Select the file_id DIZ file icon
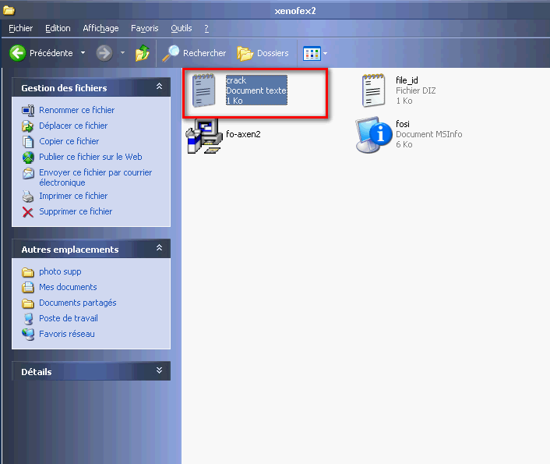Screen dimensions: 550x464 [x=374, y=90]
